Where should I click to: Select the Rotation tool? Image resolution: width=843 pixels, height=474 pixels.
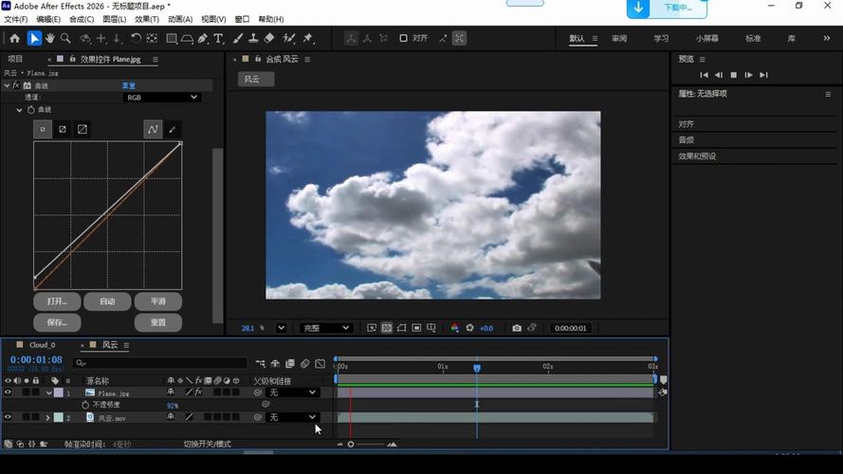136,38
